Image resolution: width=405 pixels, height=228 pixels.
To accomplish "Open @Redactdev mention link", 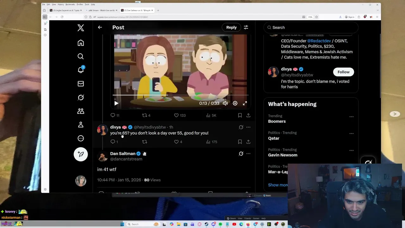I will [x=319, y=41].
